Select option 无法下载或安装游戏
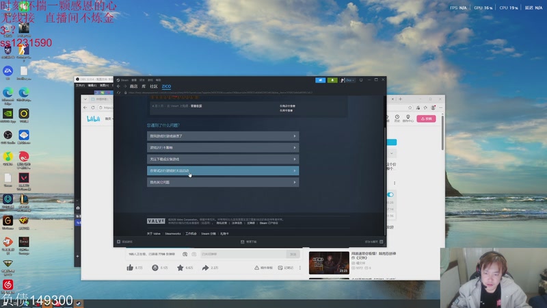 [223, 159]
